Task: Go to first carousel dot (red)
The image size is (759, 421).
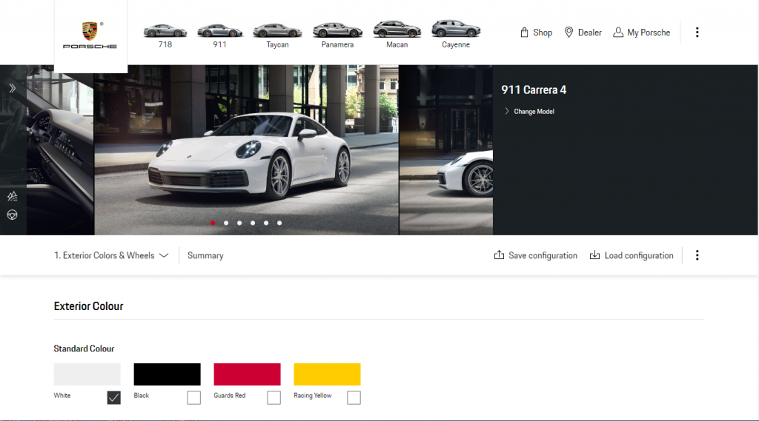Action: coord(213,223)
